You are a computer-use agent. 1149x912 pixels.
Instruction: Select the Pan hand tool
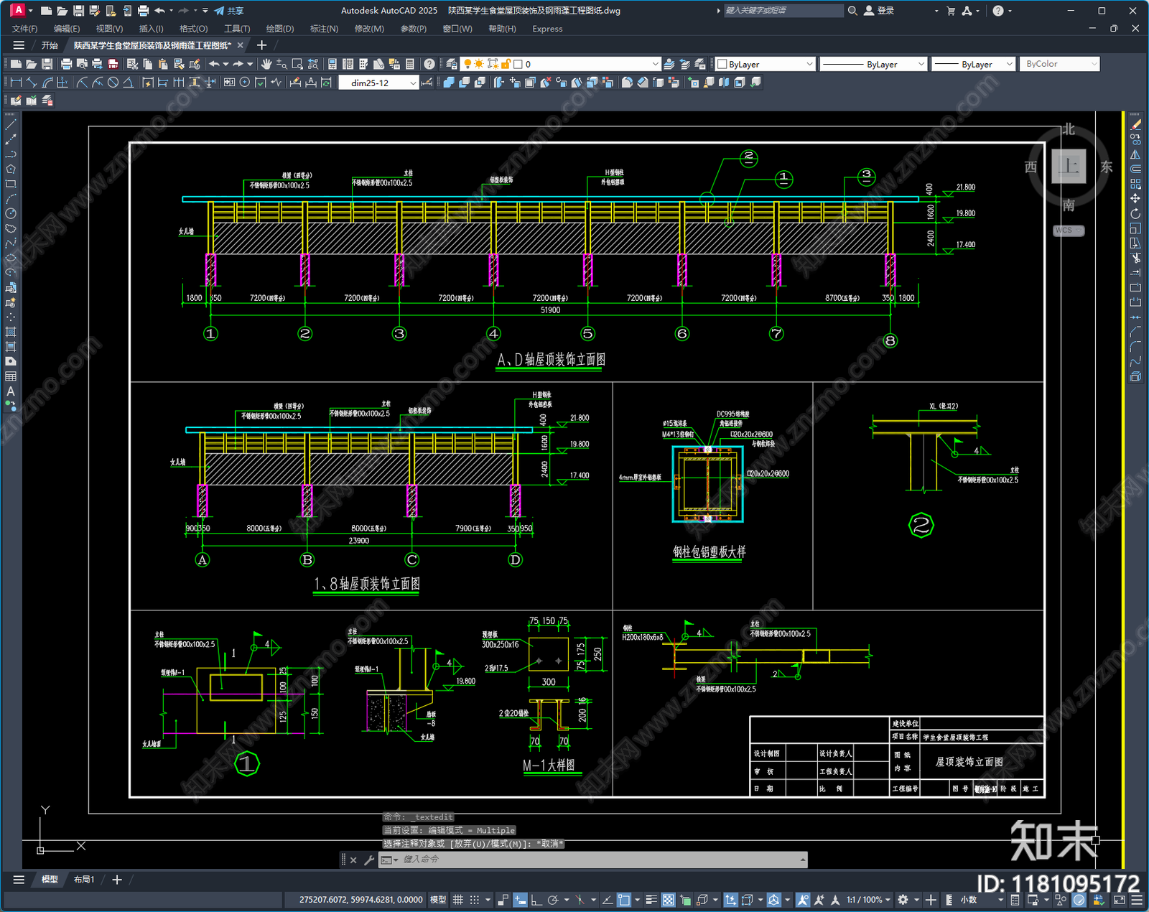(266, 64)
